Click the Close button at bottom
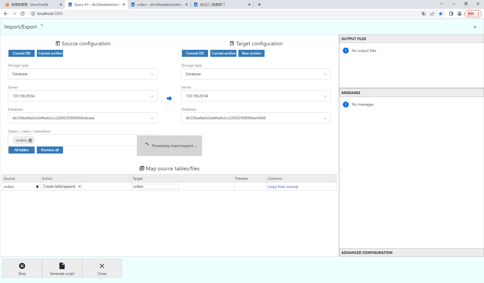Screen dimensions: 484x283 coord(102,268)
